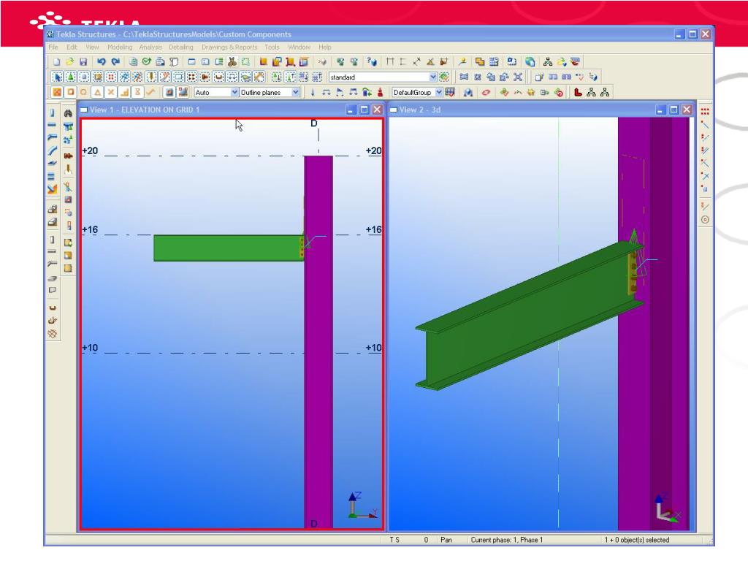Open component catalog with binoculars icon
Viewport: 748px width, 561px height.
point(68,113)
